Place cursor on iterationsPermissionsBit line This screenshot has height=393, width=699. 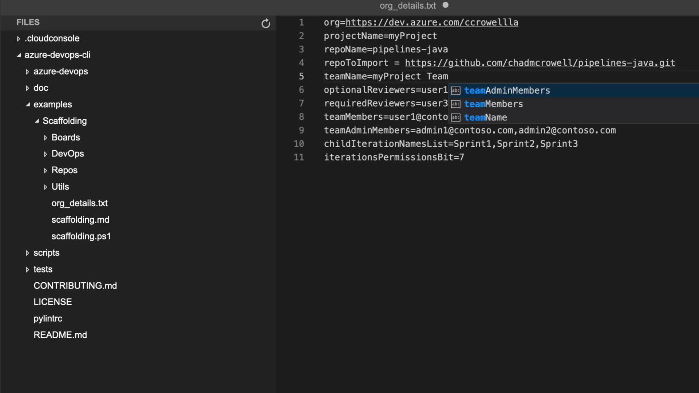coord(394,157)
